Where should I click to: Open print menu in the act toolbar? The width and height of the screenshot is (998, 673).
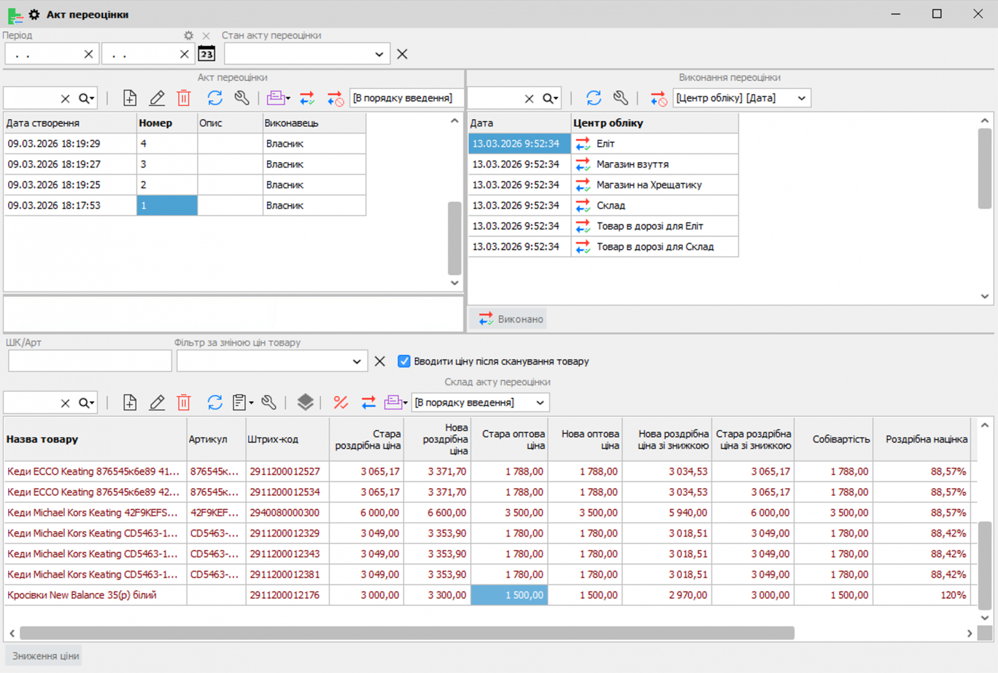[x=278, y=98]
